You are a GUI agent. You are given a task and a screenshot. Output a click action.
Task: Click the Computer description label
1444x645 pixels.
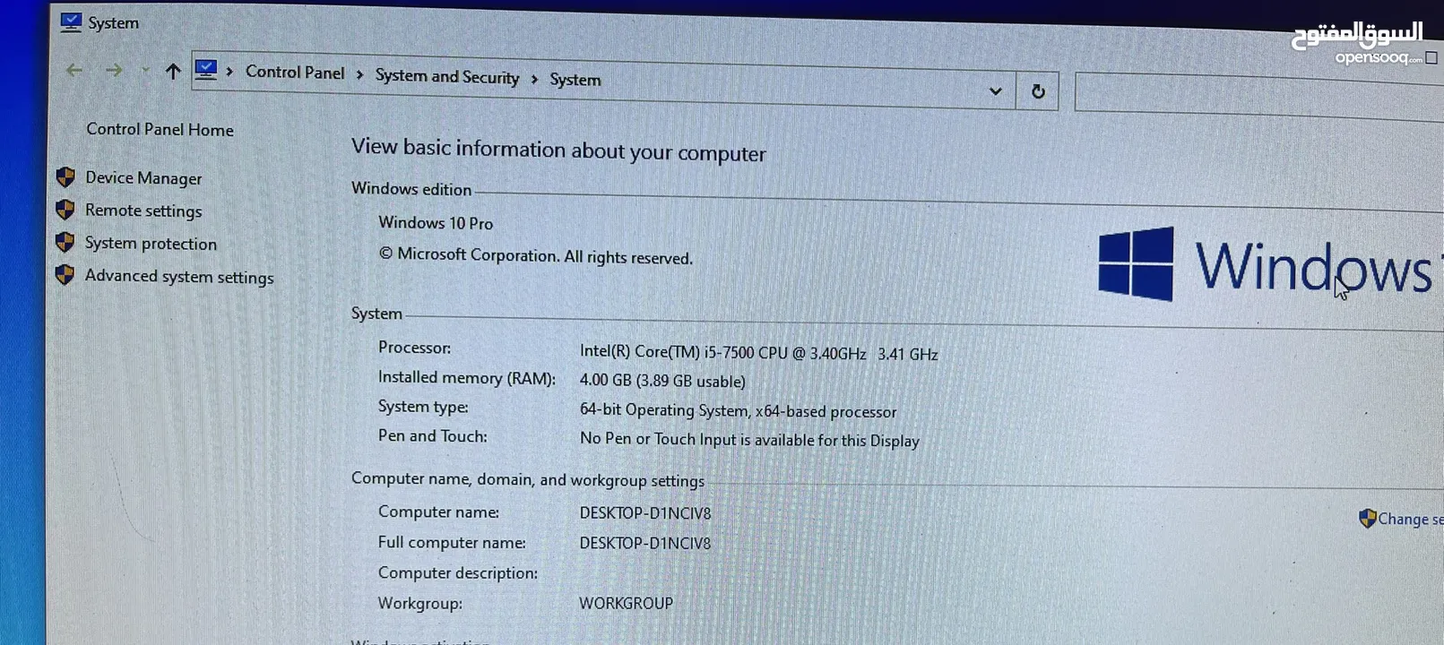coord(458,573)
